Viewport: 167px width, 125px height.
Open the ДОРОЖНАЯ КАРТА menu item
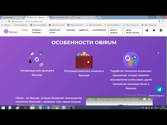coord(55,31)
